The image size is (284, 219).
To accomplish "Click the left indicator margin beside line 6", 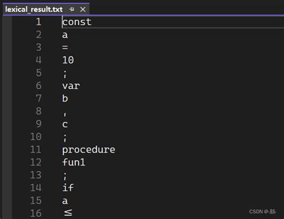I will pos(7,86).
